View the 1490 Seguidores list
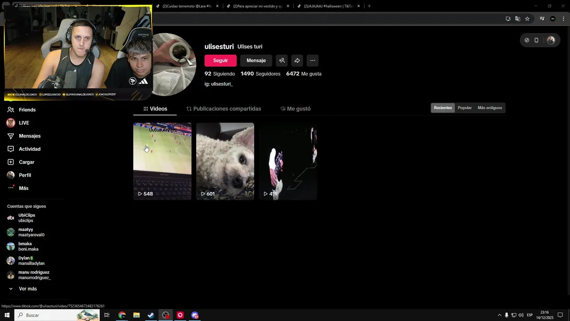Viewport: 570px width, 321px height. pyautogui.click(x=261, y=74)
